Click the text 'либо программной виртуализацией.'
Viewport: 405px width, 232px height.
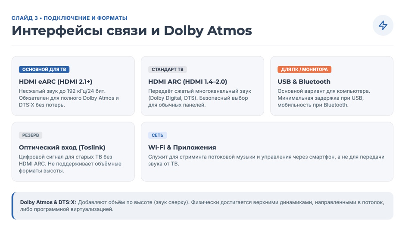pos(67,209)
